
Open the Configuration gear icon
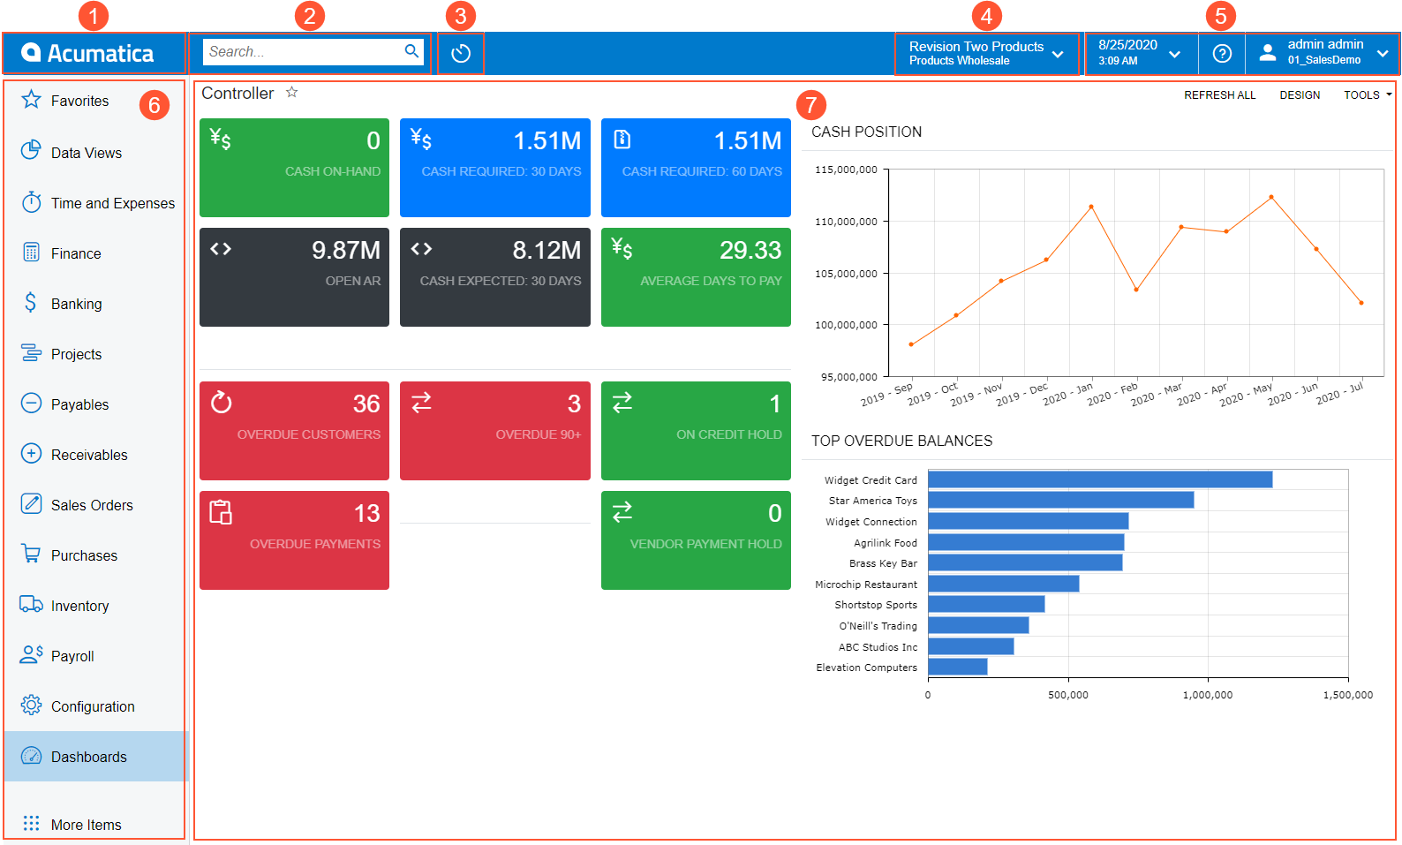click(x=31, y=705)
